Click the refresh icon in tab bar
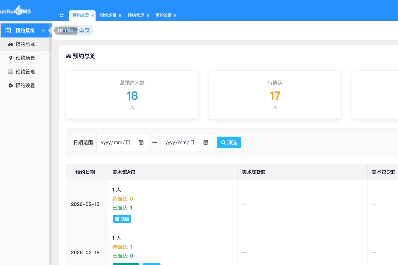The height and width of the screenshot is (265, 398). coord(62,15)
